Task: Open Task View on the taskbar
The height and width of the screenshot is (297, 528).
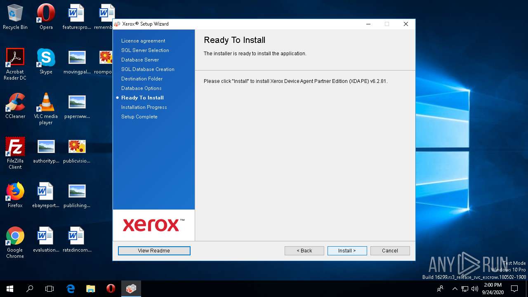Action: click(x=49, y=289)
